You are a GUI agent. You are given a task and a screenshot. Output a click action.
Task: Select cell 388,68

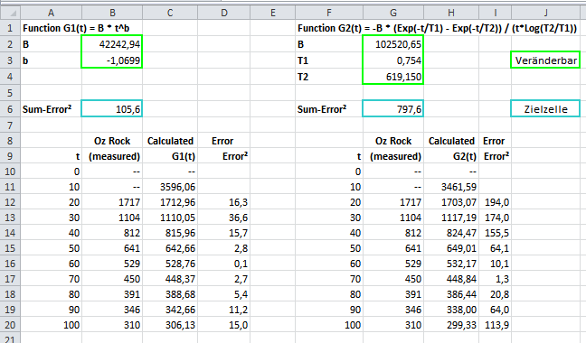170,294
